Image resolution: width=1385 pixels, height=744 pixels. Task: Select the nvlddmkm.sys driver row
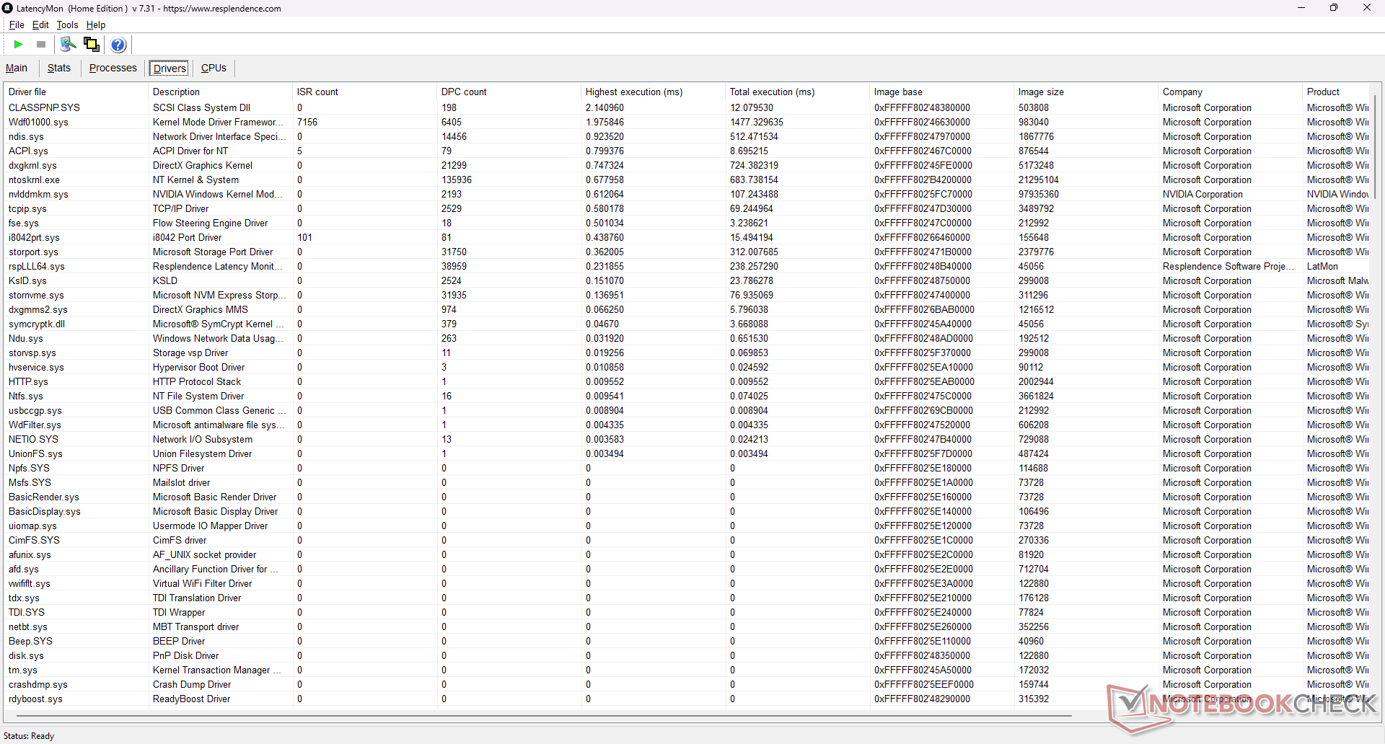tap(38, 194)
